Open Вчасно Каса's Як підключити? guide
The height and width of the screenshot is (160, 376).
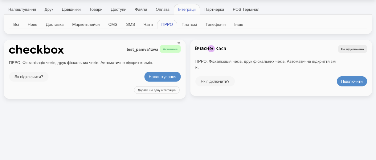pos(215,82)
